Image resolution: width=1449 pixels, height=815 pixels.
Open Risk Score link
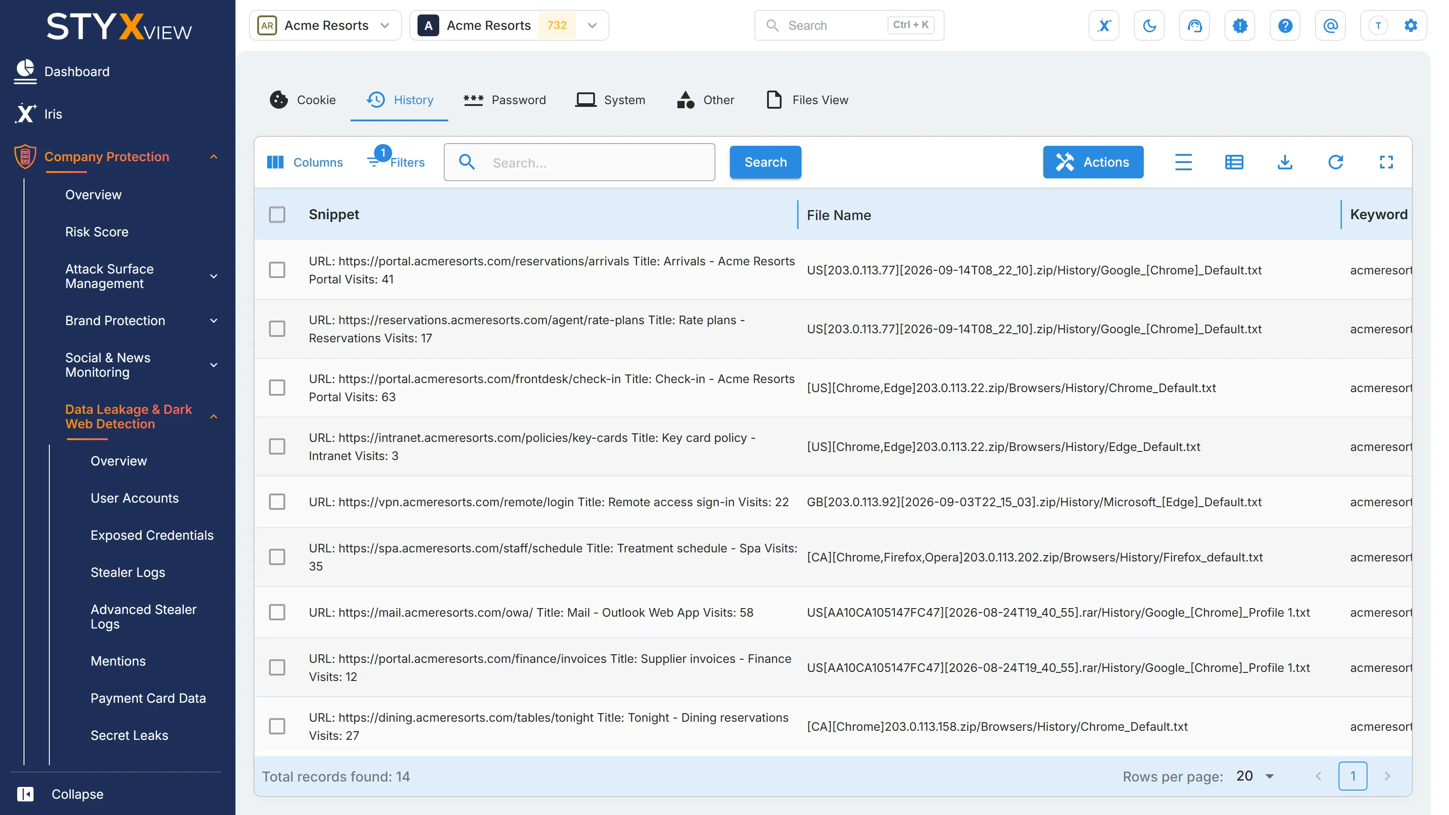click(x=97, y=232)
